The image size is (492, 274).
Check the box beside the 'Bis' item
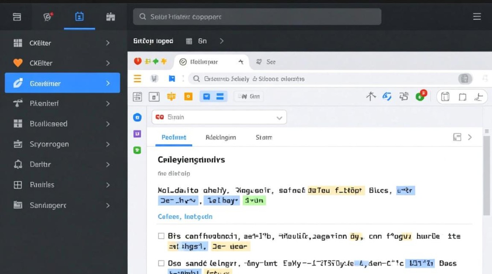161,236
